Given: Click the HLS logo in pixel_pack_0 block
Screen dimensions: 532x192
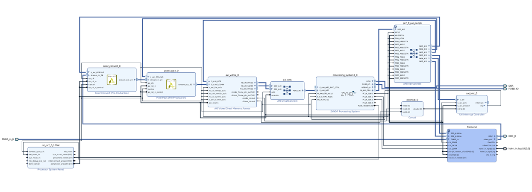Looking at the screenshot, I should click(170, 85).
